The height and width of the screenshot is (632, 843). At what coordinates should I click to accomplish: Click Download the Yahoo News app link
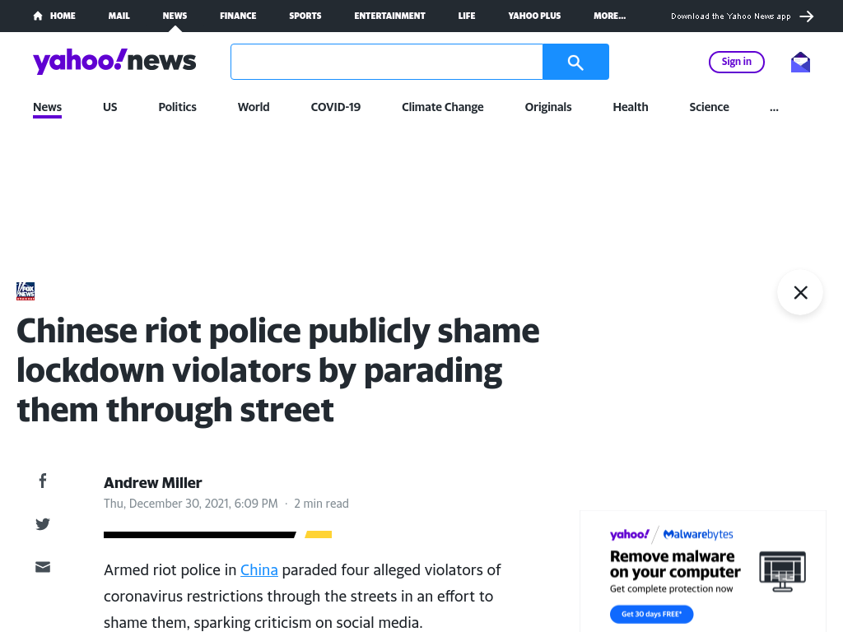point(731,16)
